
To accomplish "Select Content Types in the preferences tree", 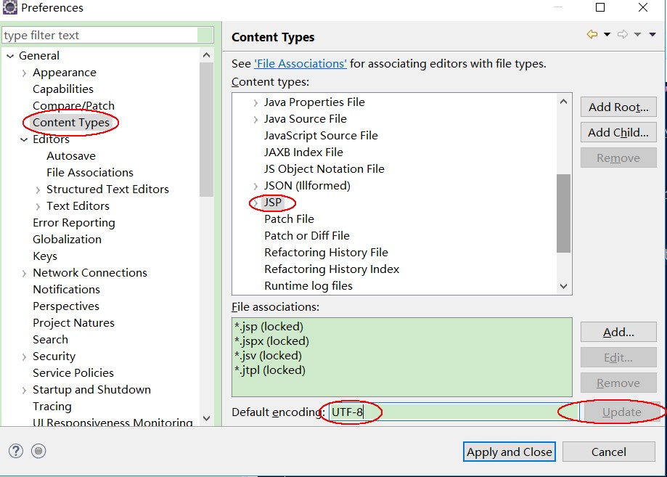I will 71,123.
